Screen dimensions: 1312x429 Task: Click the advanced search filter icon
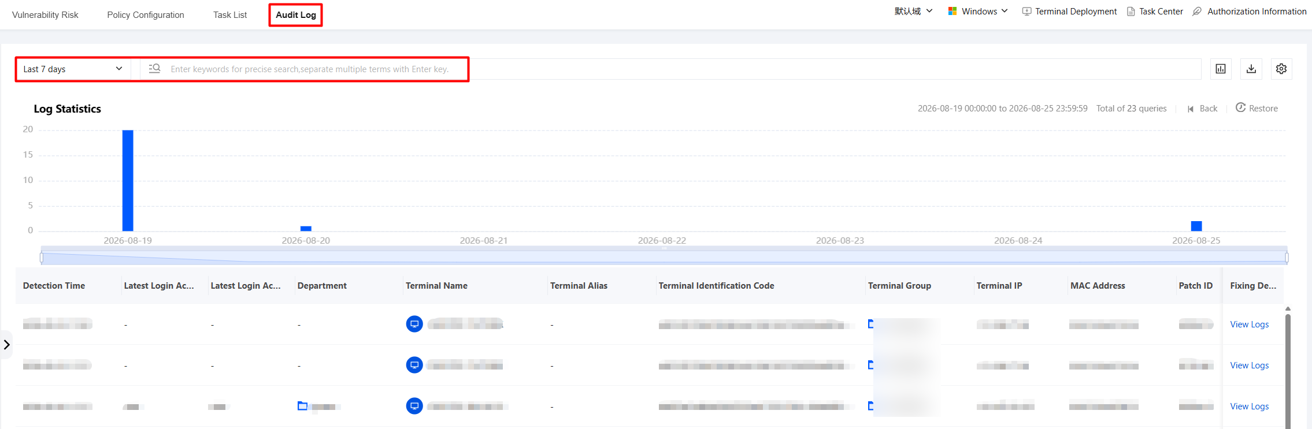[x=154, y=69]
